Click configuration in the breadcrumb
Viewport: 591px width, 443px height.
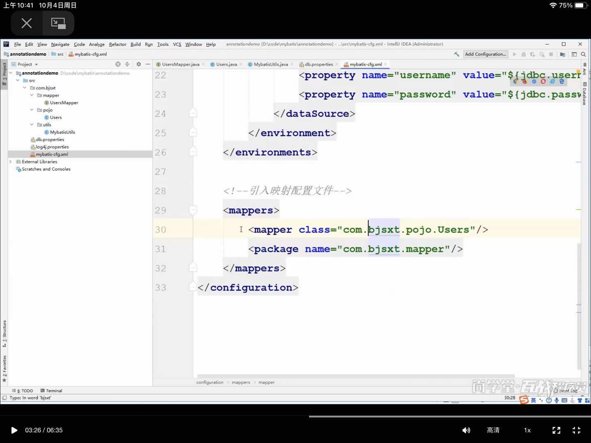(210, 382)
